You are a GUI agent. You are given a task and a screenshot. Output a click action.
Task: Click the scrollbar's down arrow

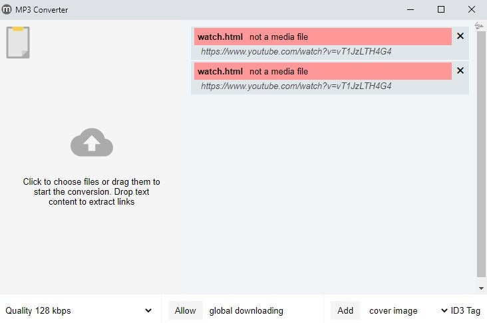481,288
